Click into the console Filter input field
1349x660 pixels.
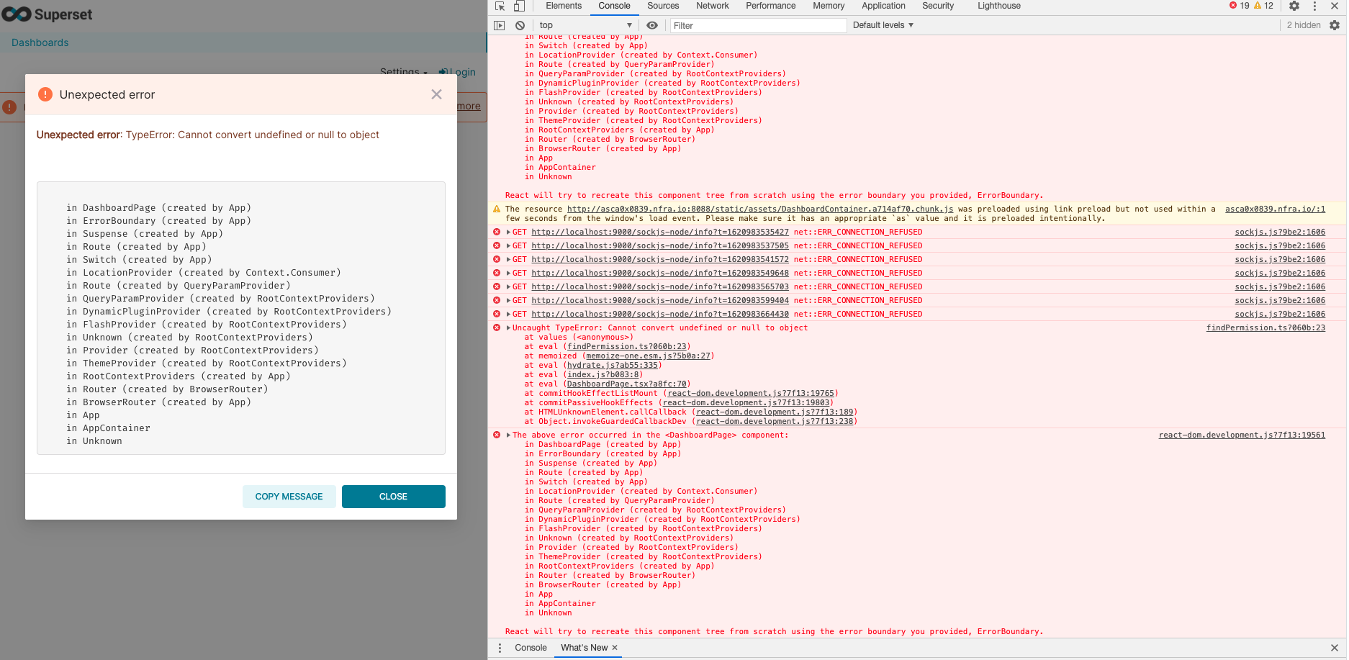[x=756, y=25]
